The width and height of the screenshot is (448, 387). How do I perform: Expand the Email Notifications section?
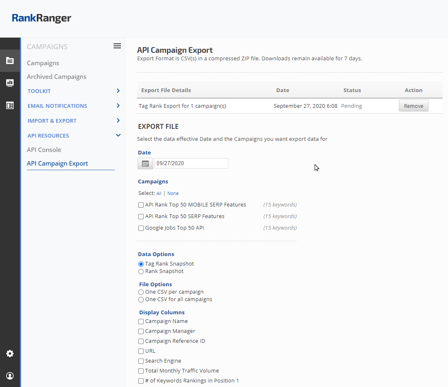pos(118,106)
